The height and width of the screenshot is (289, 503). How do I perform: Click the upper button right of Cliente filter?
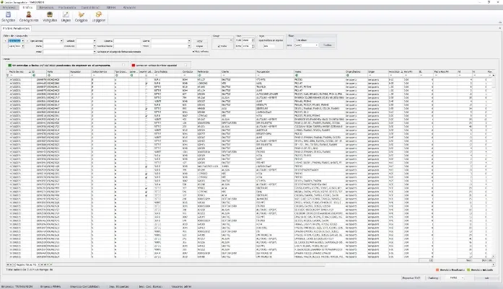tap(199, 41)
